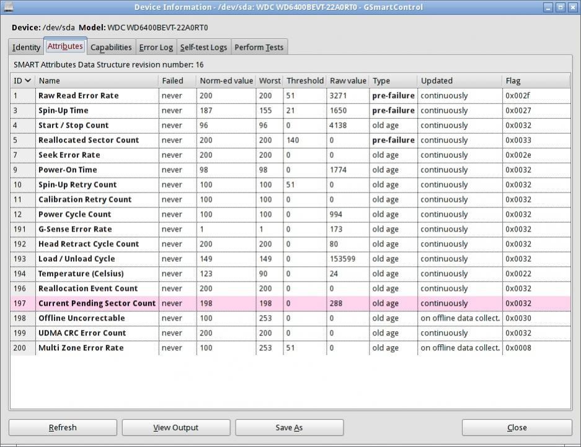Click the Close button at bottom
Screen dimensions: 581x447
(x=517, y=427)
